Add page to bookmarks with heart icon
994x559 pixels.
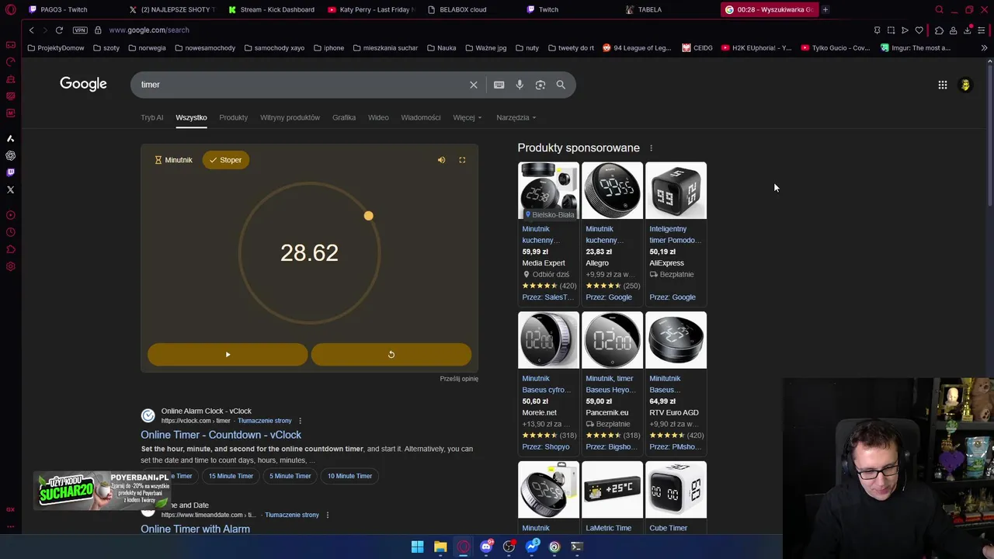(919, 30)
